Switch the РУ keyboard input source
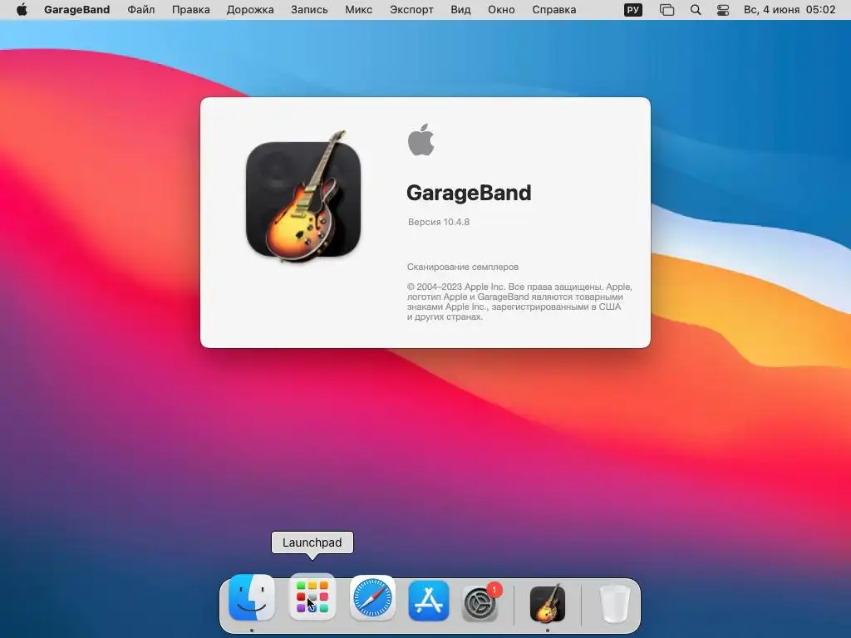851x638 pixels. [x=632, y=10]
